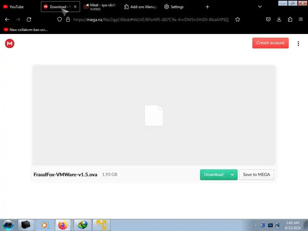Bookmark this page with the star

[238, 20]
